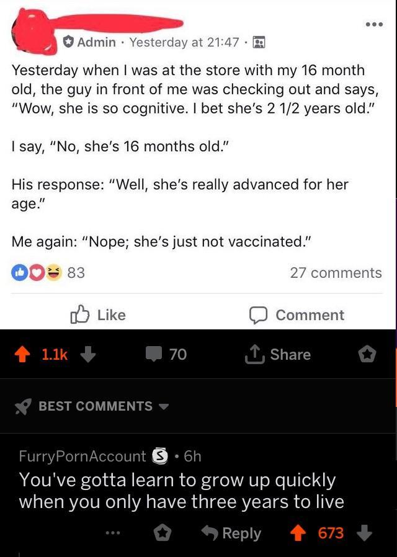Open the 70 comments bubble

point(166,354)
